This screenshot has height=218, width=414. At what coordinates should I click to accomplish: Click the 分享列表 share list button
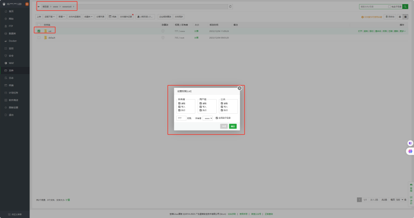click(100, 17)
